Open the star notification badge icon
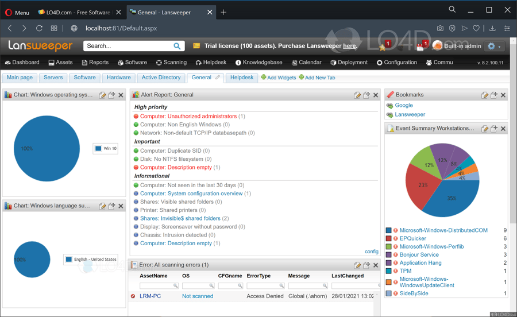Viewport: 517px width, 317px height. 384,46
